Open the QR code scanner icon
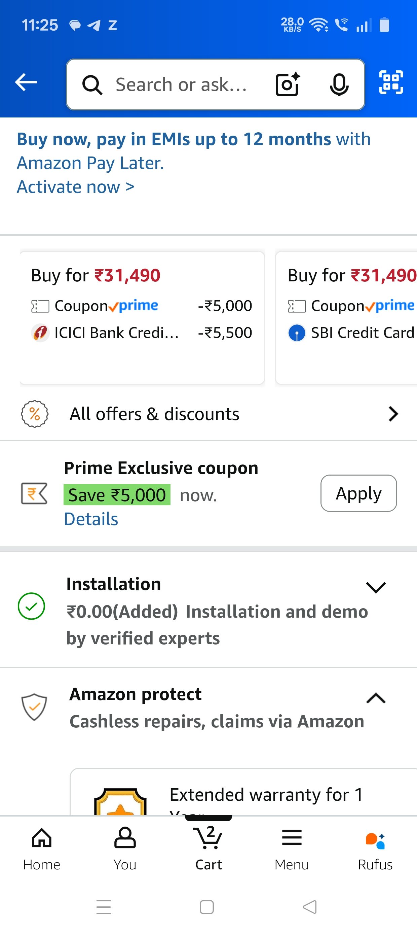The height and width of the screenshot is (933, 417). tap(391, 82)
